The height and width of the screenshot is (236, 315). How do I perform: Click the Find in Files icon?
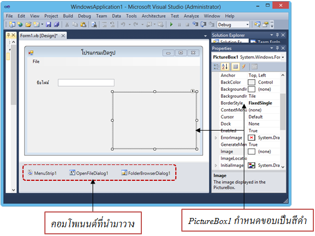point(94,25)
